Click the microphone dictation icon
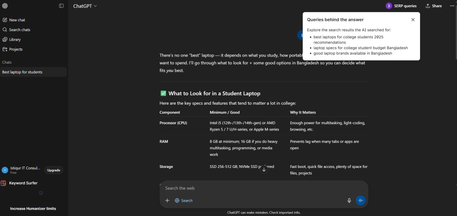This screenshot has width=457, height=216. pyautogui.click(x=349, y=200)
